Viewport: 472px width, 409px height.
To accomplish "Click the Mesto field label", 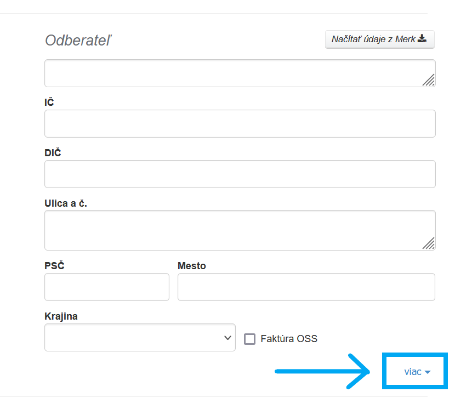I will click(191, 266).
